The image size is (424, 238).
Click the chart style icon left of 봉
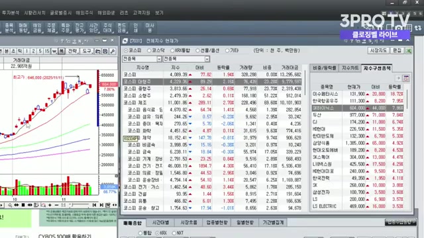(54, 52)
